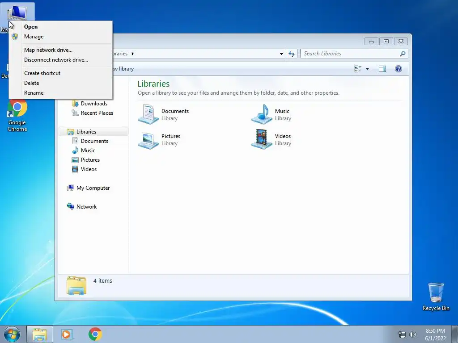The width and height of the screenshot is (458, 343).
Task: Open the Windows Start button
Action: coord(12,334)
